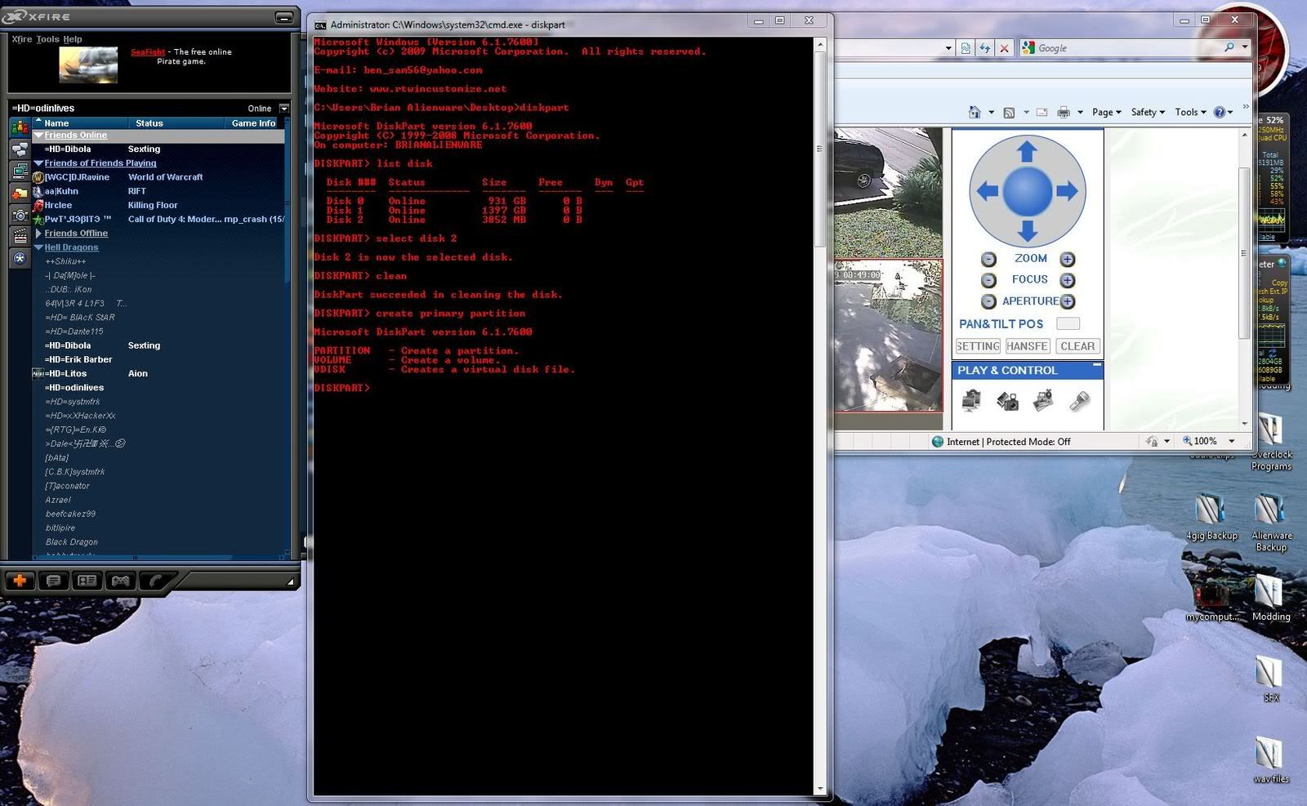Increase FOCUS with the plus button
The width and height of the screenshot is (1307, 806).
(1067, 280)
